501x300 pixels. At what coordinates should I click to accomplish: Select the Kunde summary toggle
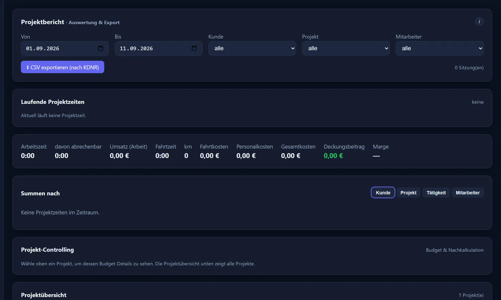(383, 193)
